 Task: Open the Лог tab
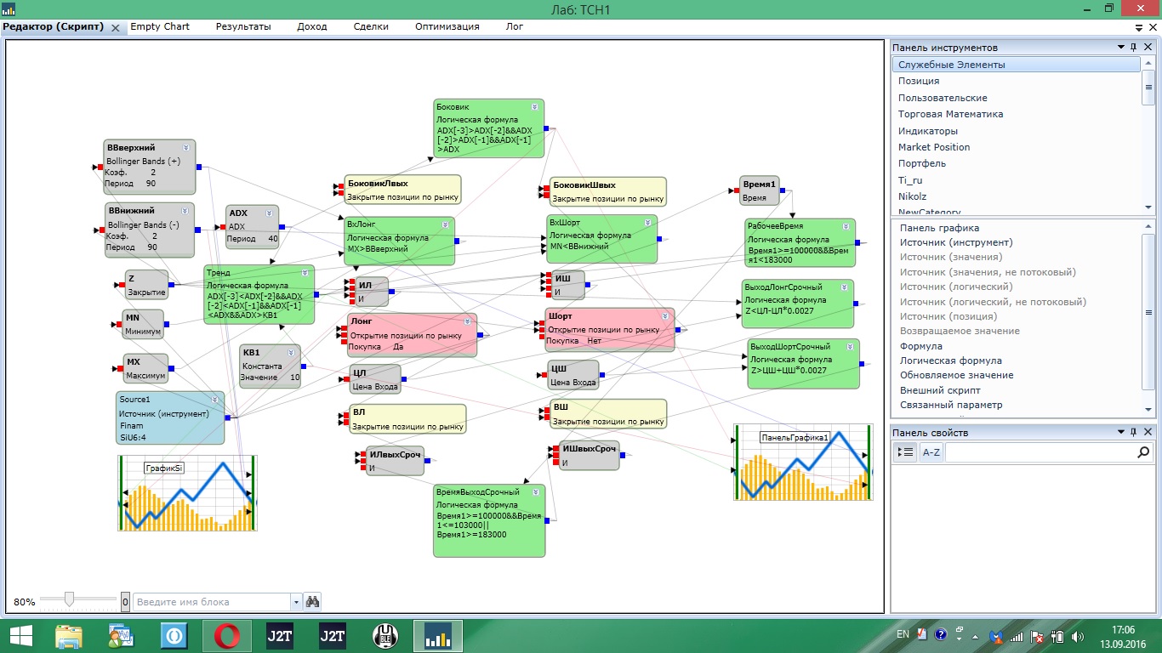pyautogui.click(x=515, y=26)
